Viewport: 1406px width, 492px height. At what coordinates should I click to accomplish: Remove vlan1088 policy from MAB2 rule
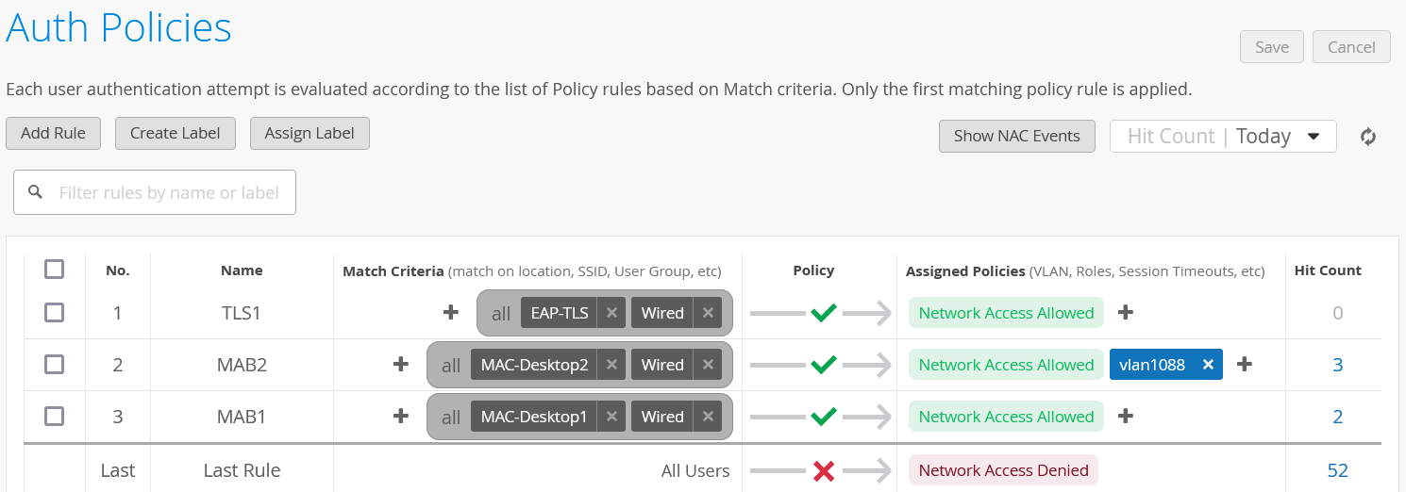(1207, 365)
